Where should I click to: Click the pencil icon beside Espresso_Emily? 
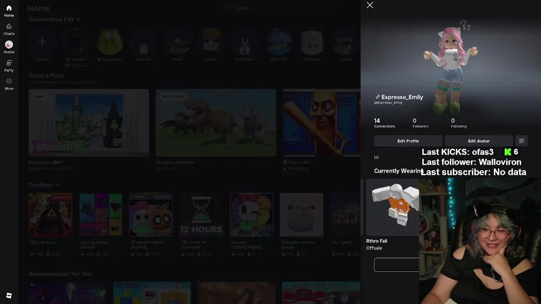pos(378,97)
